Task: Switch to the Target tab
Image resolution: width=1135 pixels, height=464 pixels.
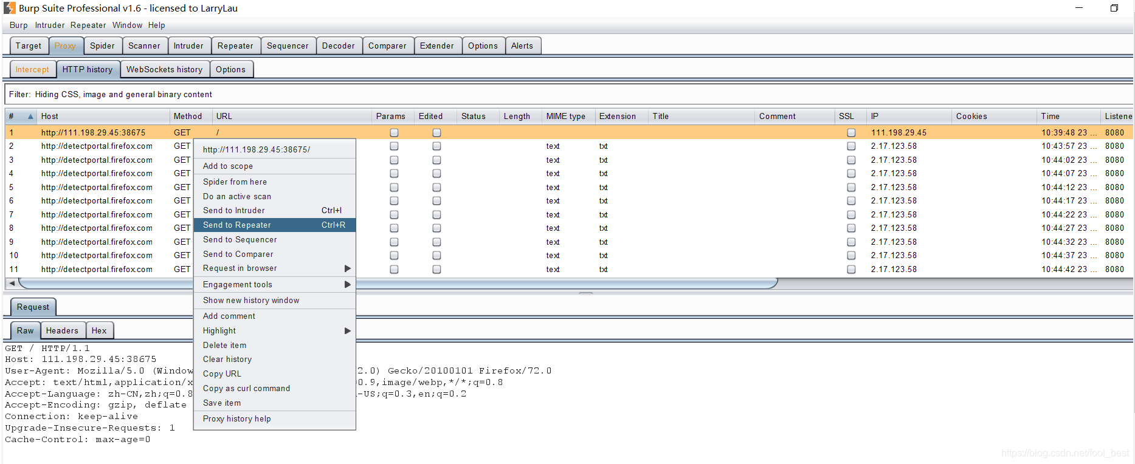Action: pyautogui.click(x=29, y=46)
